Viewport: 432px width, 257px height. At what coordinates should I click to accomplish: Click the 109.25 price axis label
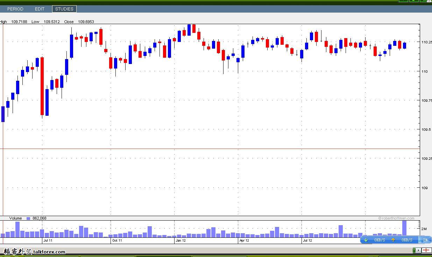pos(427,158)
